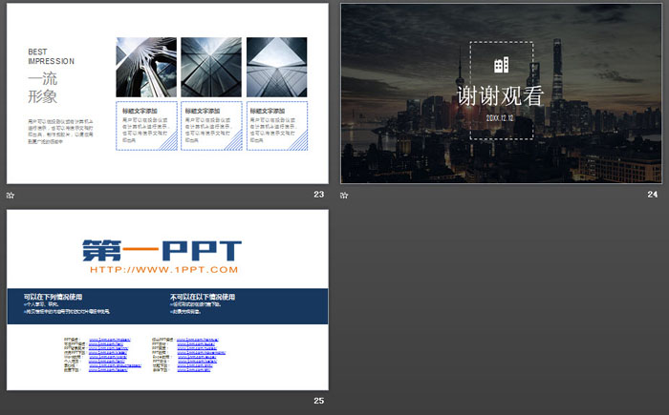Select slide 24 night skyline thumbnail

tap(502, 93)
